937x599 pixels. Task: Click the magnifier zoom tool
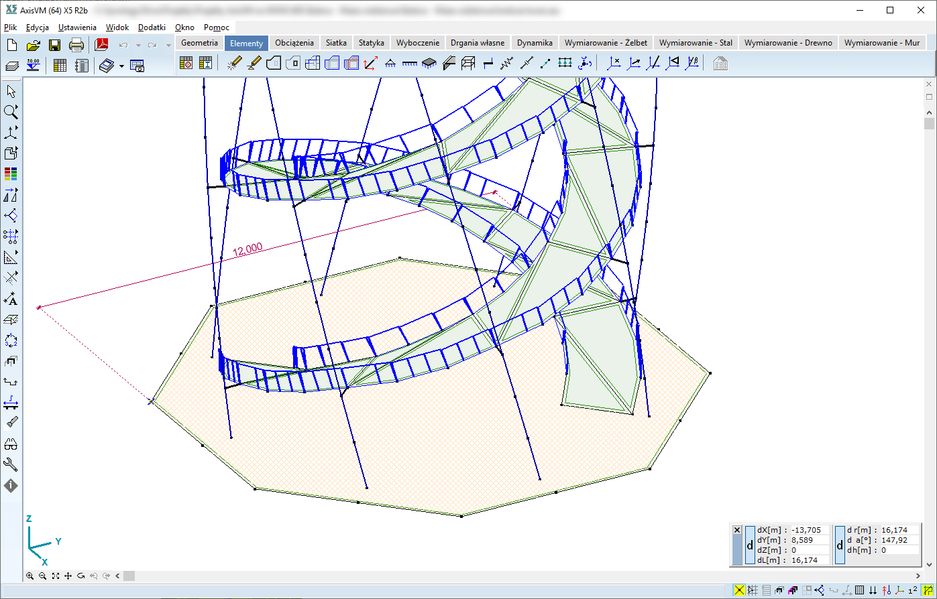11,111
